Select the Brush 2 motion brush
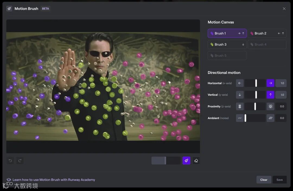293x191 pixels. tap(267, 33)
